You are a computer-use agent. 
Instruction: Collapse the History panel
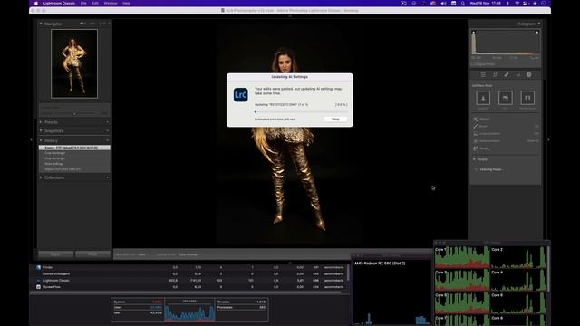point(41,140)
